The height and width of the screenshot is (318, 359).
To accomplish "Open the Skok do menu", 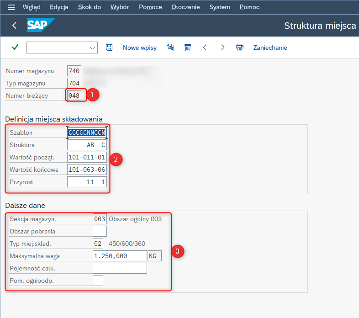I will (90, 7).
